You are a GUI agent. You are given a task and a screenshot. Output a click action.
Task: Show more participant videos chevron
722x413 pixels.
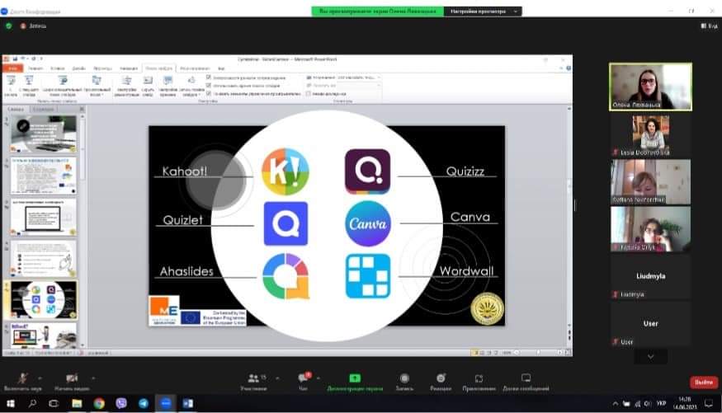(651, 356)
